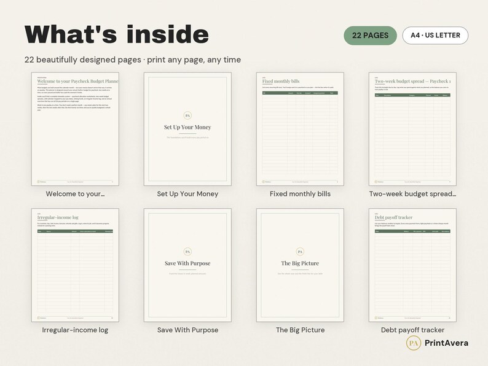Screen dimensions: 488x366
Task: Click the PrintAvera brand name text
Action: (446, 343)
